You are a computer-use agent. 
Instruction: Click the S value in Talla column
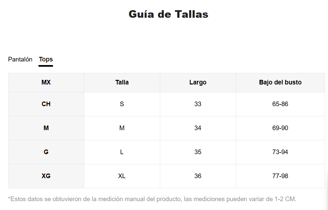[x=122, y=104]
